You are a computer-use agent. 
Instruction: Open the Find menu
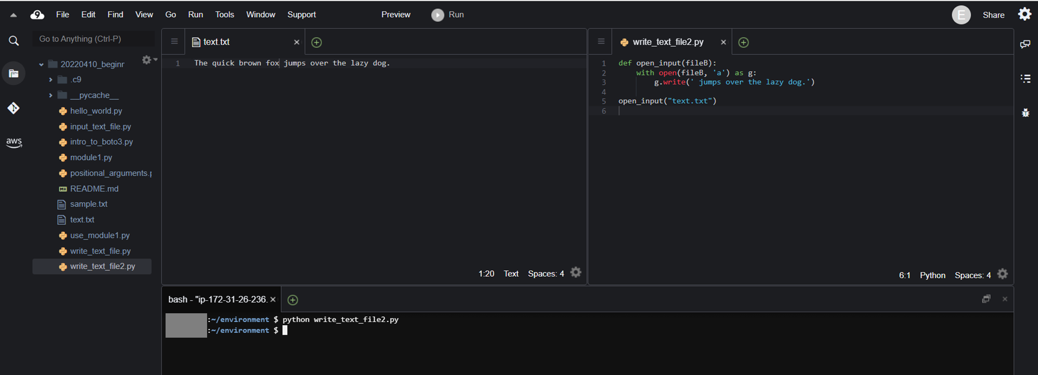[x=115, y=15]
